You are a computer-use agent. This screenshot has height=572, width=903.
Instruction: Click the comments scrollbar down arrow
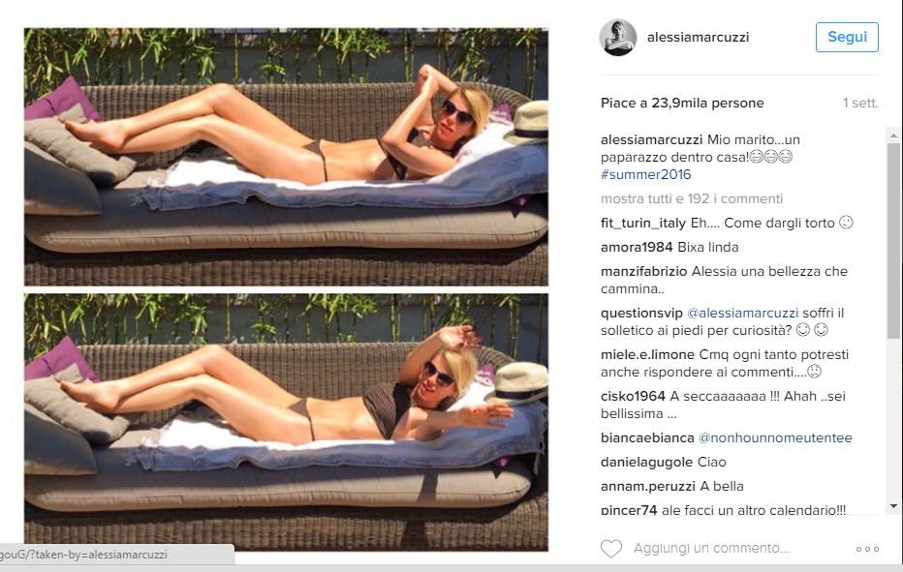[893, 506]
